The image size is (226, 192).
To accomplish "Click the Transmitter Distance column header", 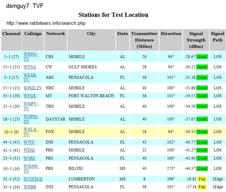I will (144, 40).
